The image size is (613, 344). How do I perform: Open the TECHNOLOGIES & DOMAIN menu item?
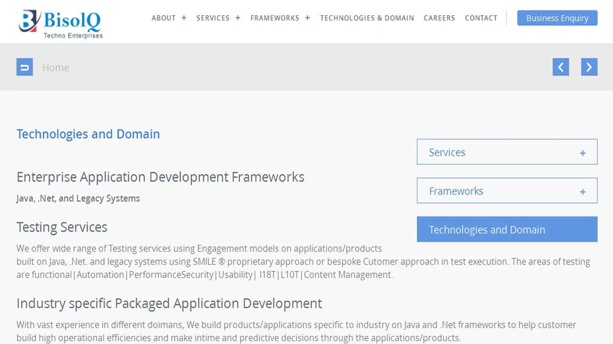click(x=367, y=17)
